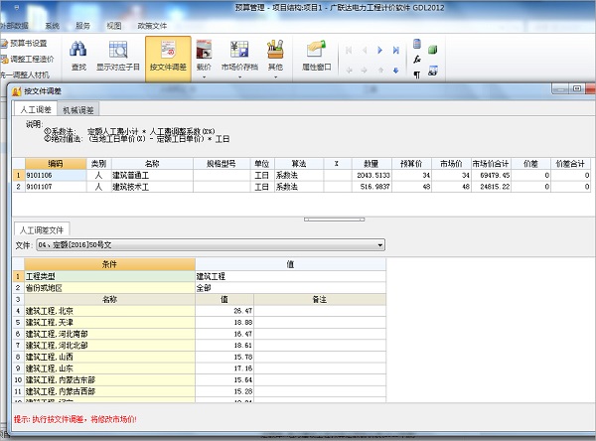Click the 其他 toolbox icon

point(275,50)
